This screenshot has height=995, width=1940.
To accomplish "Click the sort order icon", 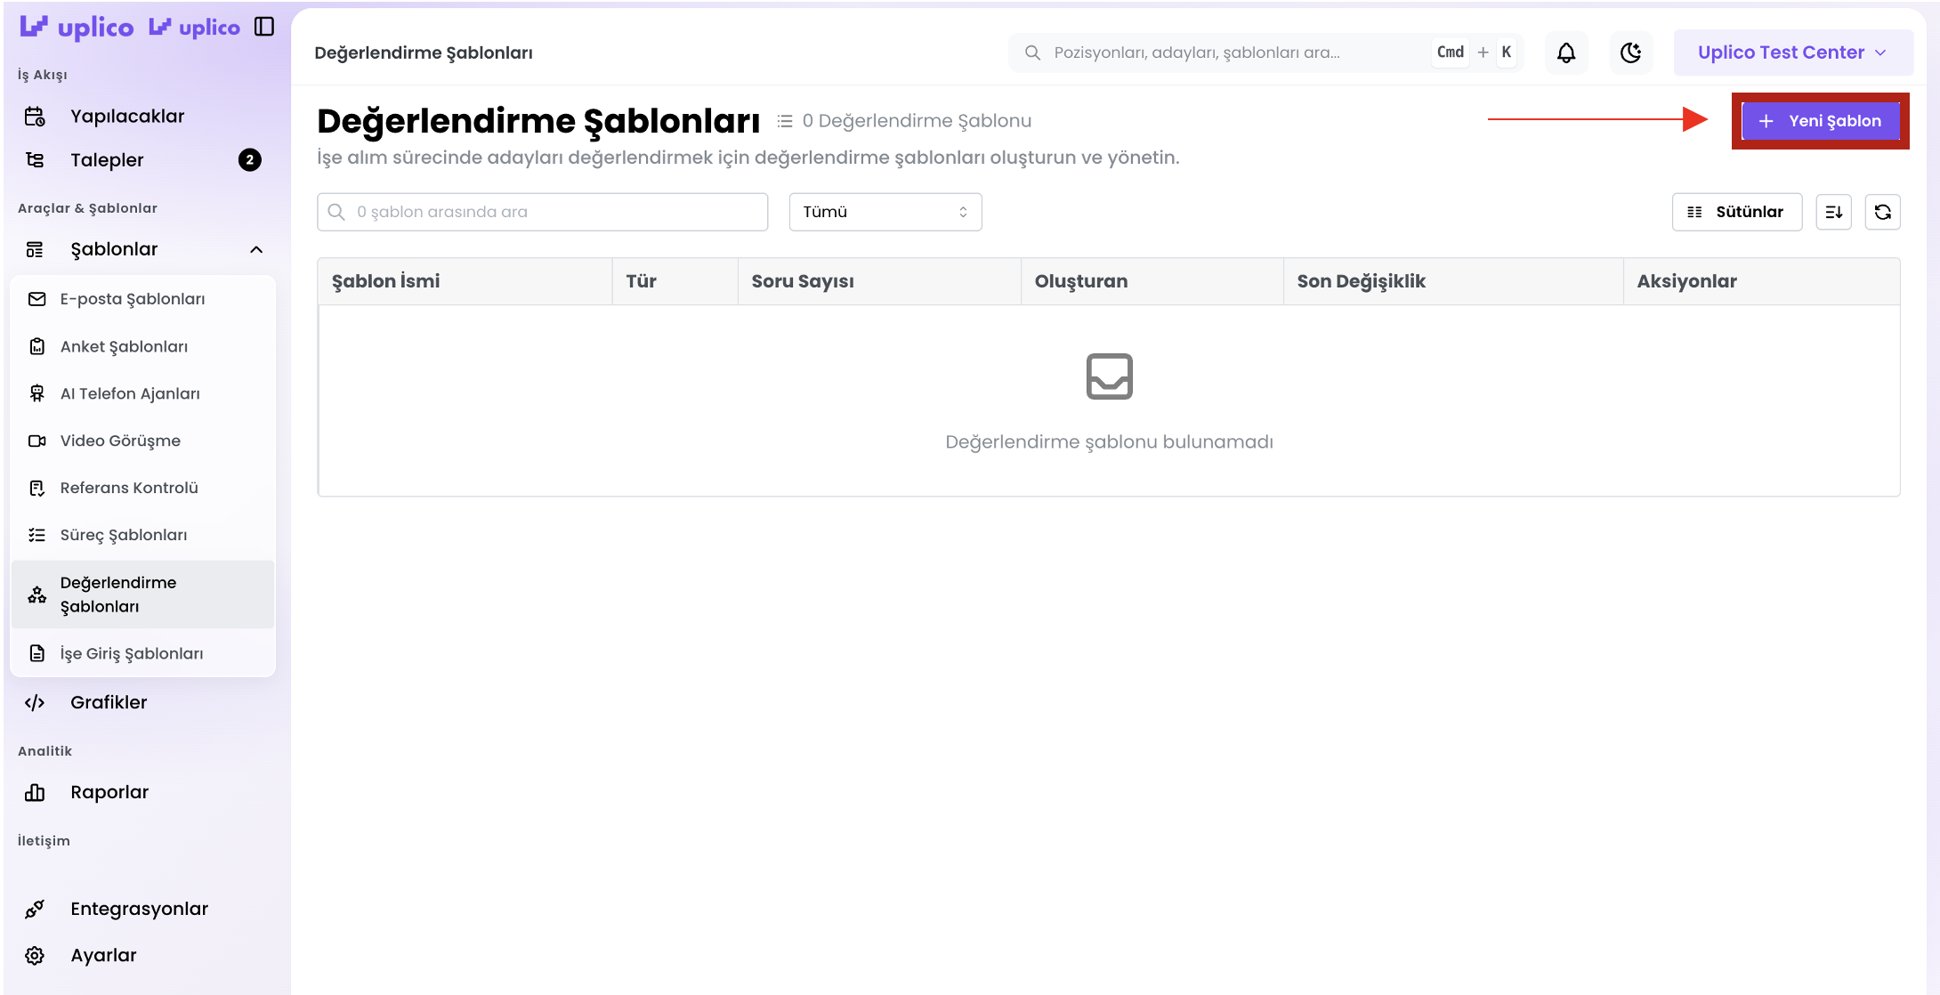I will click(1833, 212).
